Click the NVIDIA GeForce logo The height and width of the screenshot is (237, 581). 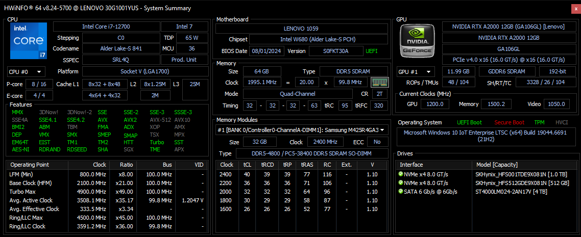click(417, 41)
